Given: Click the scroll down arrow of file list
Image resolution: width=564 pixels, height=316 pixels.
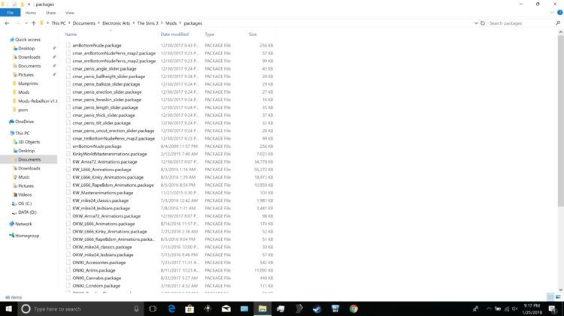Looking at the screenshot, I should 560,290.
